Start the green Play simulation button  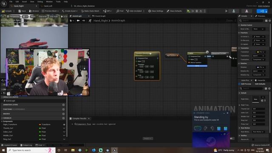[188, 11]
